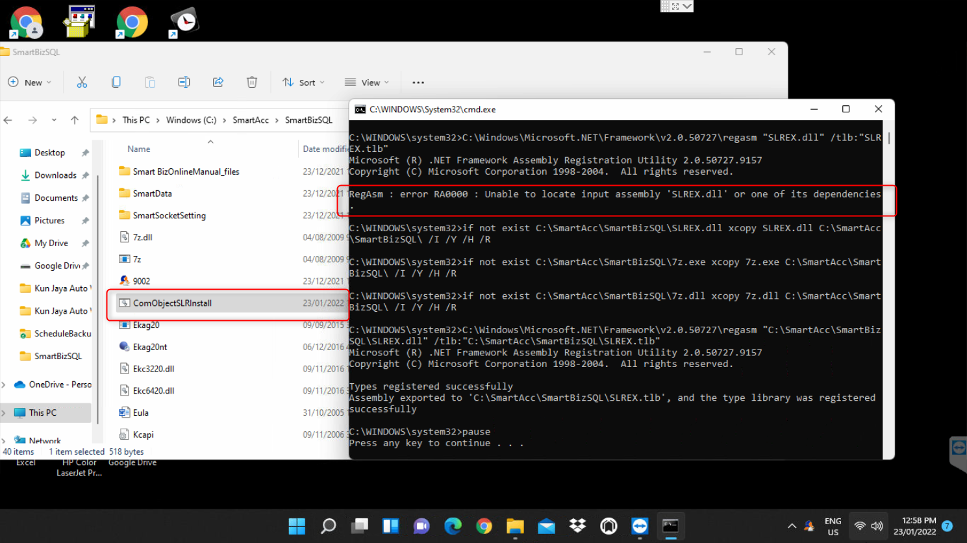
Task: Click SmartBizSQL breadcrumb in address bar
Action: point(308,120)
